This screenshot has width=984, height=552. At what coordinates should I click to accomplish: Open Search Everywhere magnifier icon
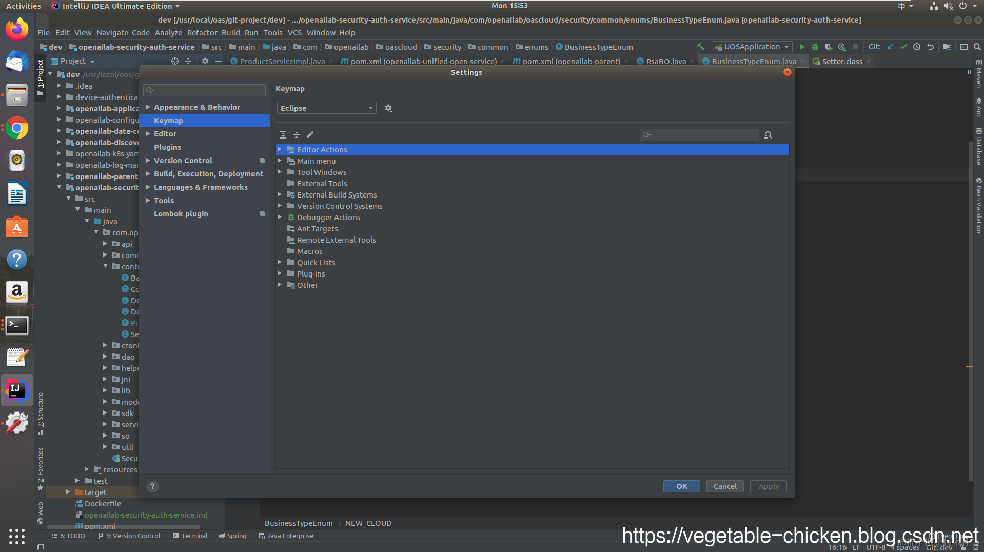pyautogui.click(x=977, y=47)
